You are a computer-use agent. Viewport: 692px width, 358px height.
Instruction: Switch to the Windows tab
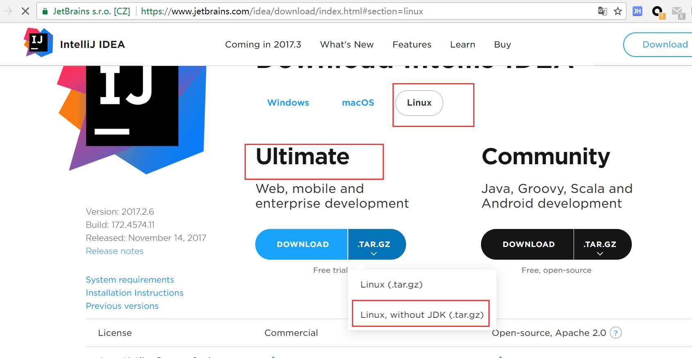click(x=288, y=102)
